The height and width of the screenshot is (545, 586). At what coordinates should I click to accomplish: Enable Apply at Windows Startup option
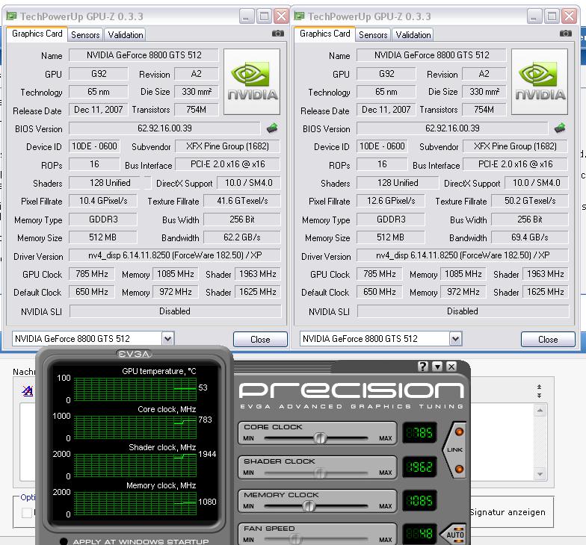[x=64, y=541]
